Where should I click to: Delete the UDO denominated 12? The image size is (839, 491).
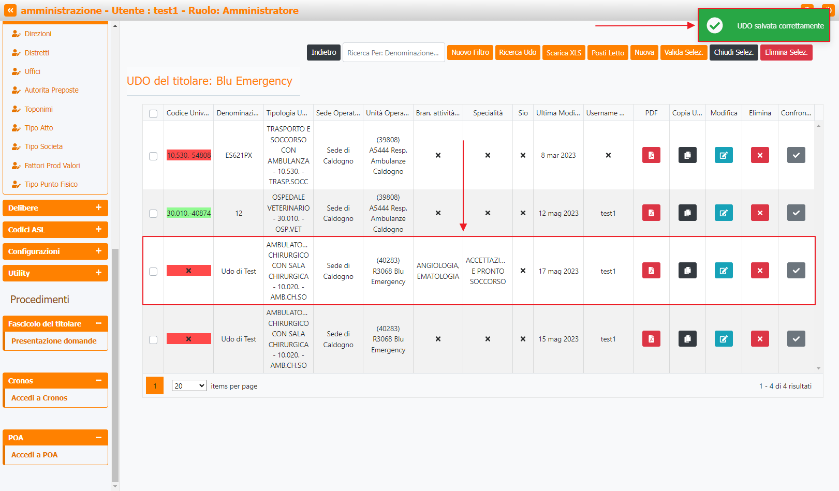[760, 213]
